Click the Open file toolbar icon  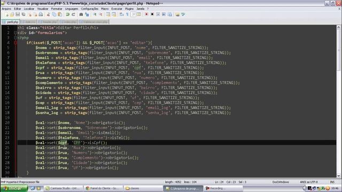[x=12, y=14]
